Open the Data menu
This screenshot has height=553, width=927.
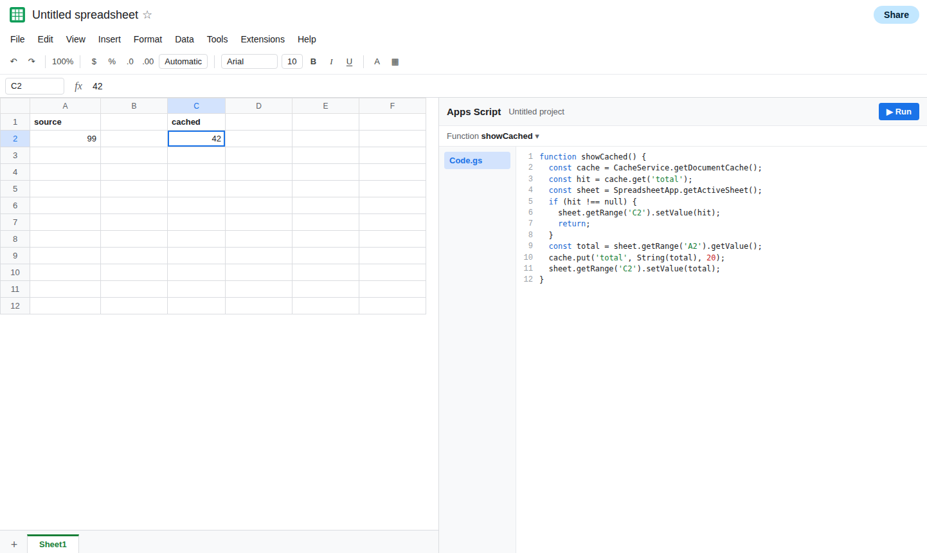(x=184, y=39)
